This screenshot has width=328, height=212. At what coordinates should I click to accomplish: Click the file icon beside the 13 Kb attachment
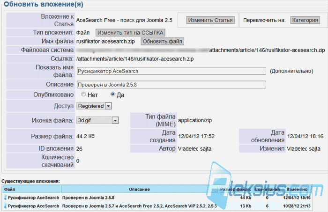[x=5, y=206]
